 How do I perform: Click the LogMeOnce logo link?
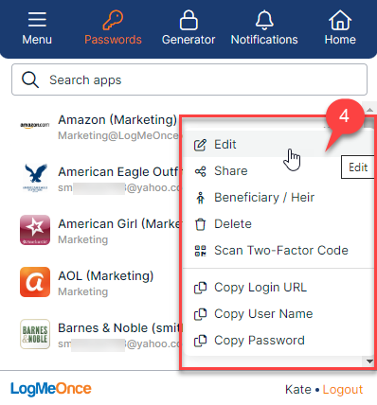click(51, 389)
